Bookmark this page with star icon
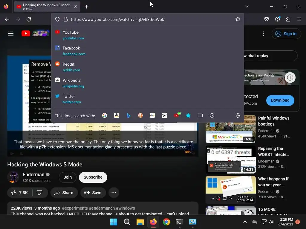 point(238,19)
